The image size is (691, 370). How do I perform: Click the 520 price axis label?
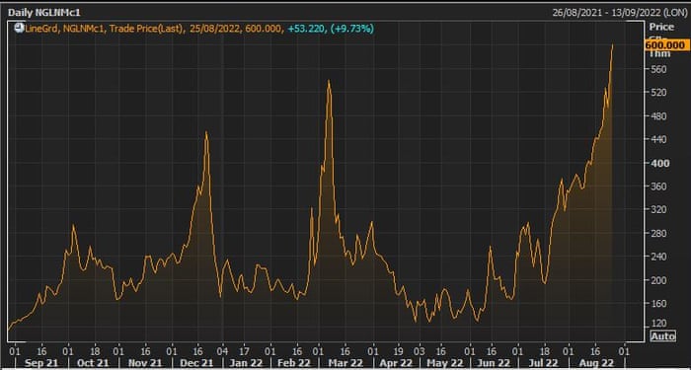pos(657,93)
